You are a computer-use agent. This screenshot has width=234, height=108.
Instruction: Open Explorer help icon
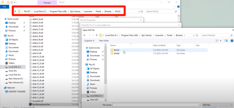click(x=178, y=7)
